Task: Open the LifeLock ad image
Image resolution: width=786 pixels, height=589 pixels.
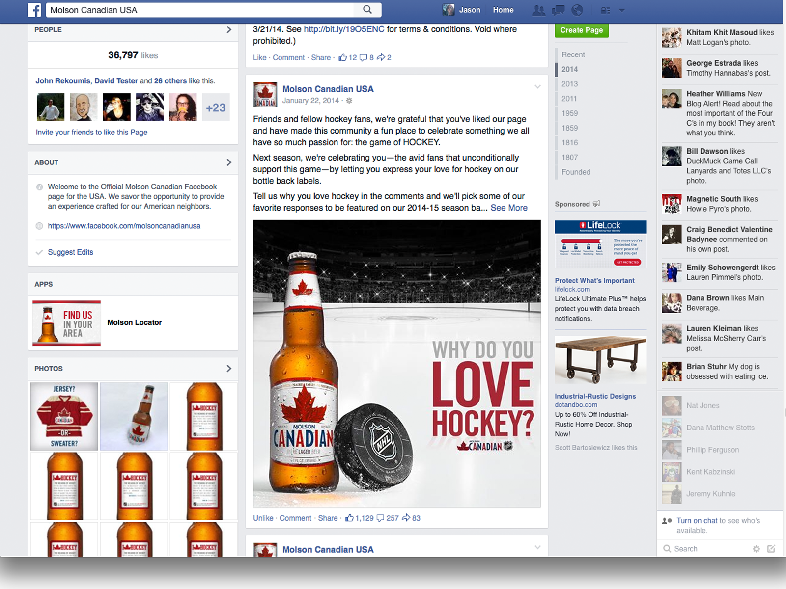Action: click(x=600, y=244)
